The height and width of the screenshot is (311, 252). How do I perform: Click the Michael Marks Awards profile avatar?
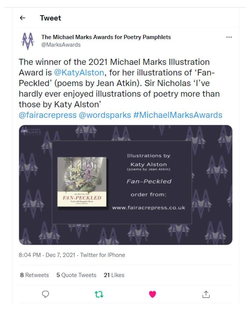pos(28,41)
